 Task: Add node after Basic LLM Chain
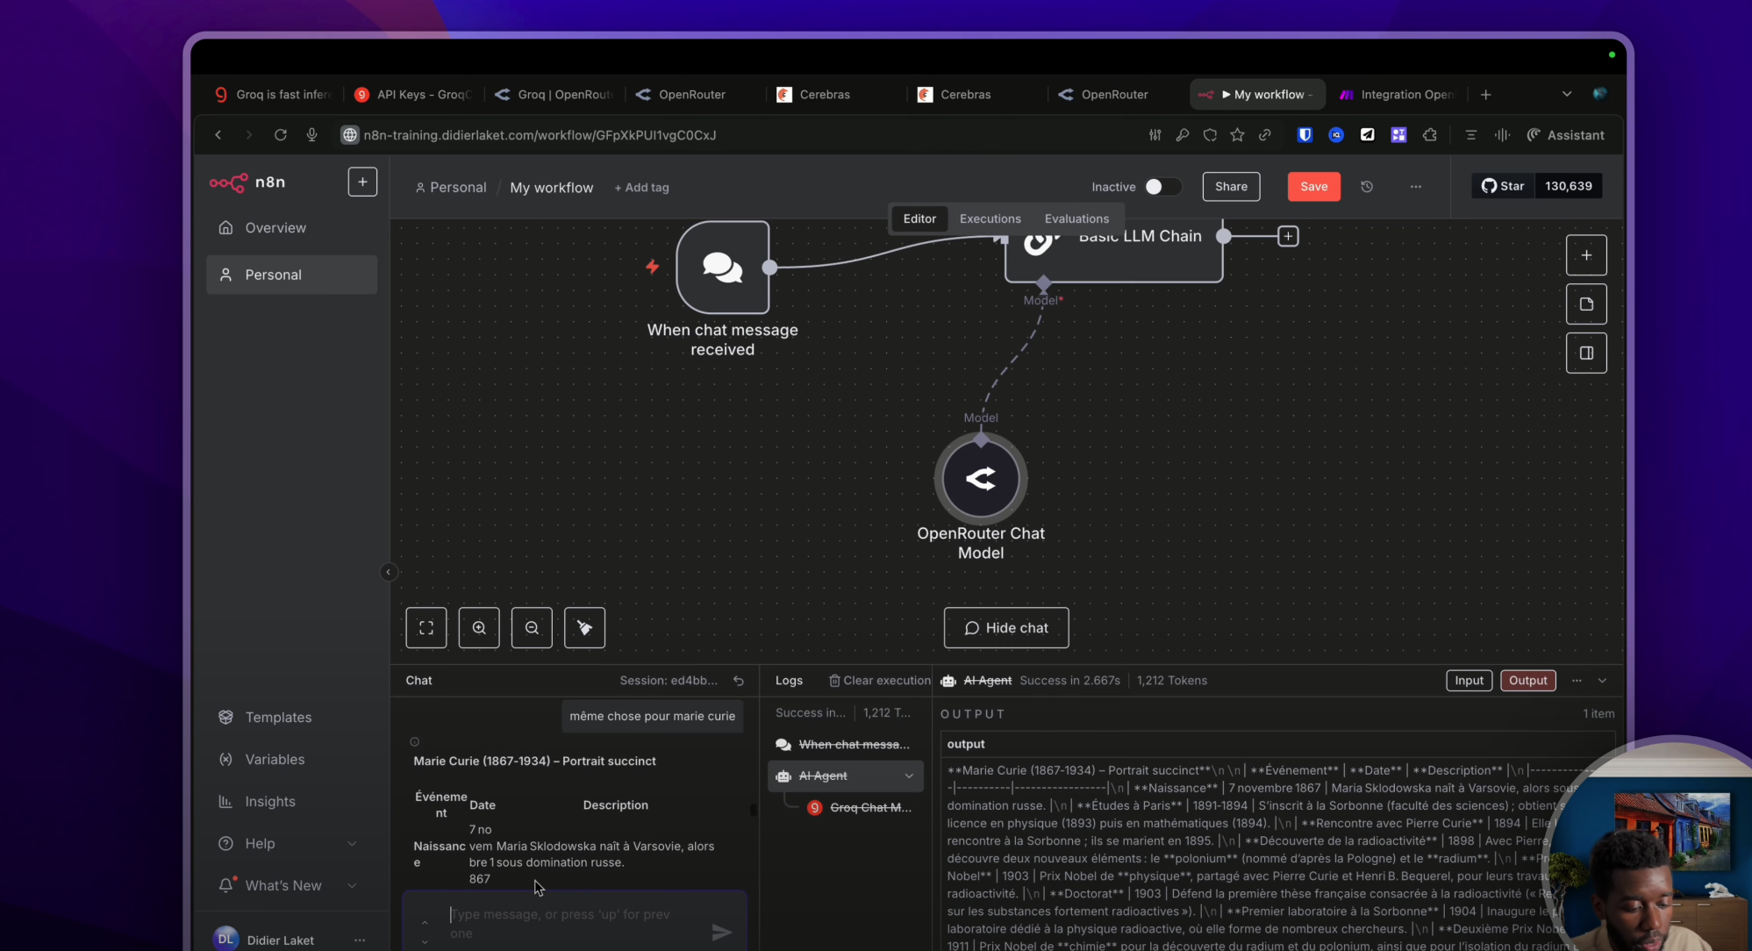pos(1288,236)
